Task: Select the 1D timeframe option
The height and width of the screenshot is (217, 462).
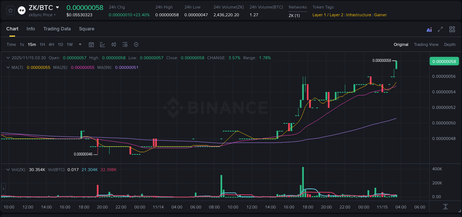Action: pyautogui.click(x=60, y=44)
